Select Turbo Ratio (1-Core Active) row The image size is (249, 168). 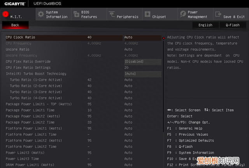pos(36,80)
